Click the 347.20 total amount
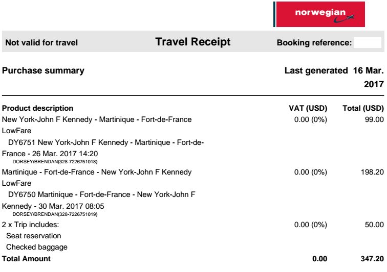 [x=372, y=259]
